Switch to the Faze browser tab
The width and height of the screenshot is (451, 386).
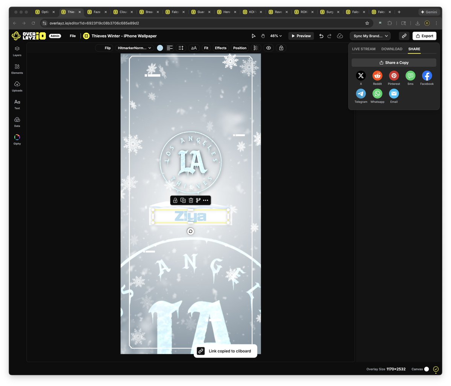tap(97, 12)
